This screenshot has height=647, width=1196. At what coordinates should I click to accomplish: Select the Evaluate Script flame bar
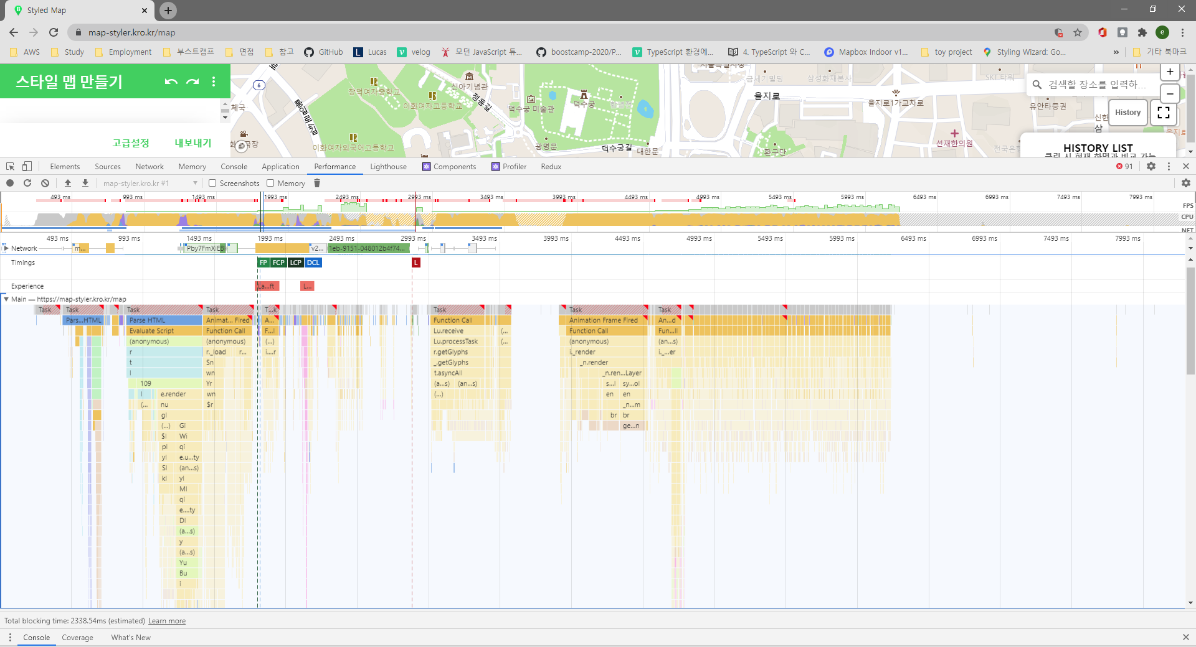point(164,331)
